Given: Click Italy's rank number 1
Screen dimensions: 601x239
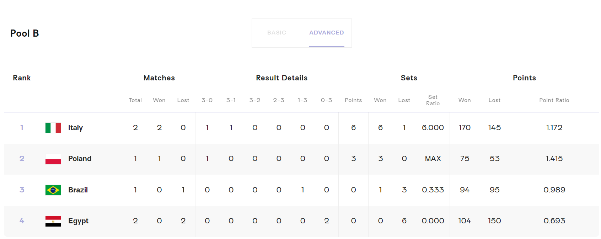Looking at the screenshot, I should point(22,128).
